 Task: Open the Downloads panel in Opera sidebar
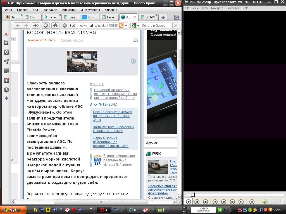pos(6,81)
